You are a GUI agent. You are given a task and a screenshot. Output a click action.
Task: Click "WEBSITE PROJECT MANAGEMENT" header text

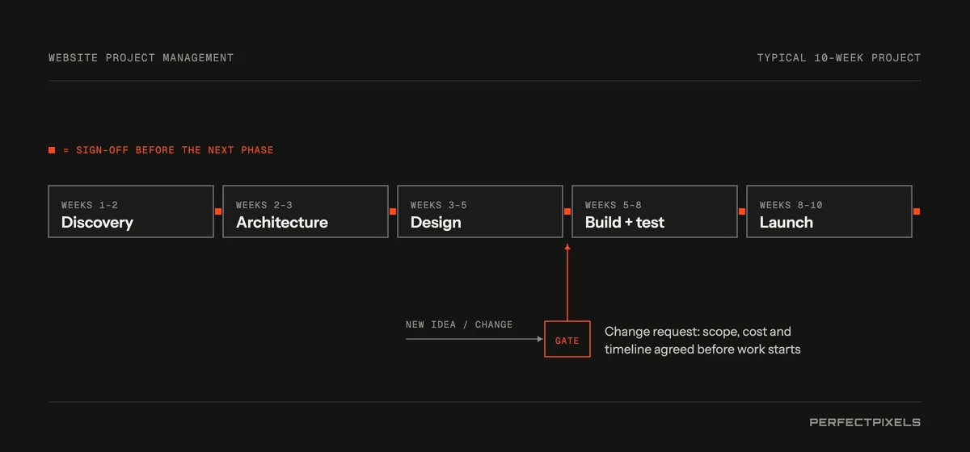coord(141,58)
